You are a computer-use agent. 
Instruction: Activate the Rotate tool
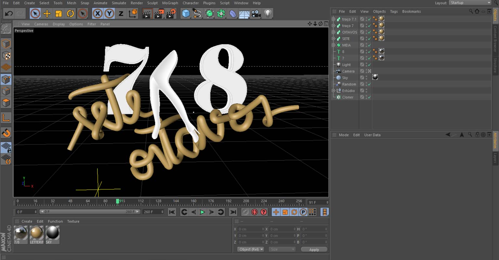coord(70,14)
